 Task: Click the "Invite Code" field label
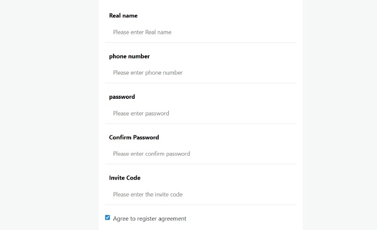tap(125, 178)
